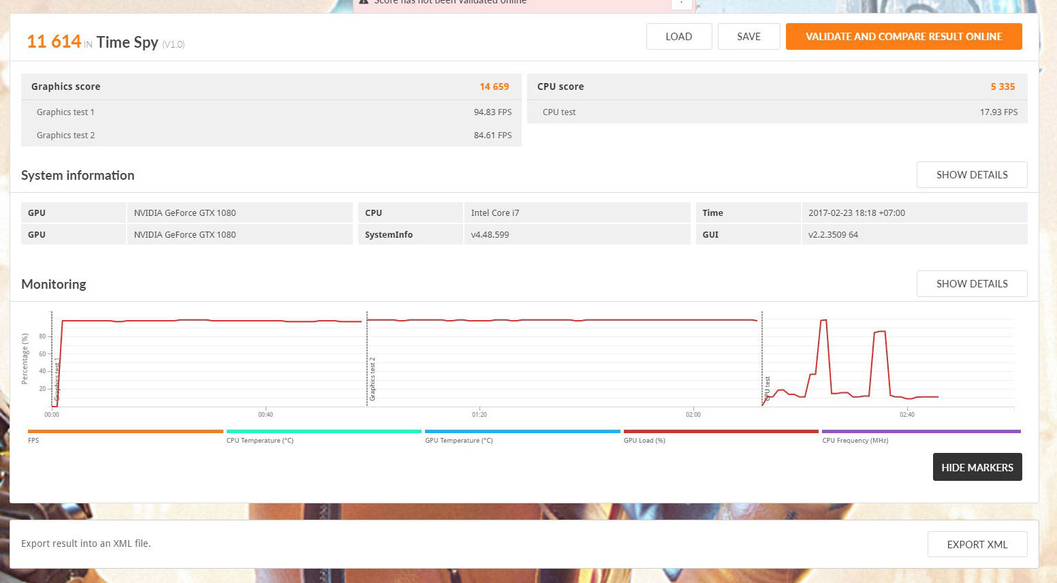Export the result to XML
Image resolution: width=1057 pixels, height=583 pixels.
(x=977, y=544)
